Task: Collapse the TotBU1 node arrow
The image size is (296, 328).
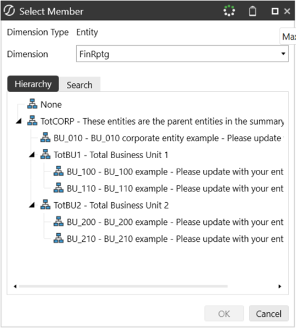Action: click(x=32, y=155)
